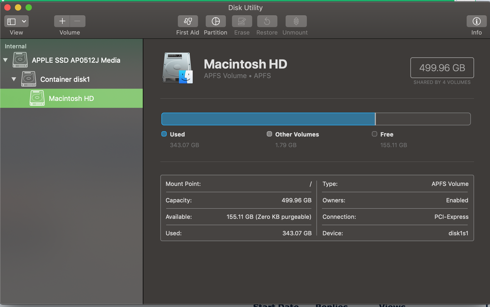
Task: Add a volume with plus button
Action: click(62, 21)
